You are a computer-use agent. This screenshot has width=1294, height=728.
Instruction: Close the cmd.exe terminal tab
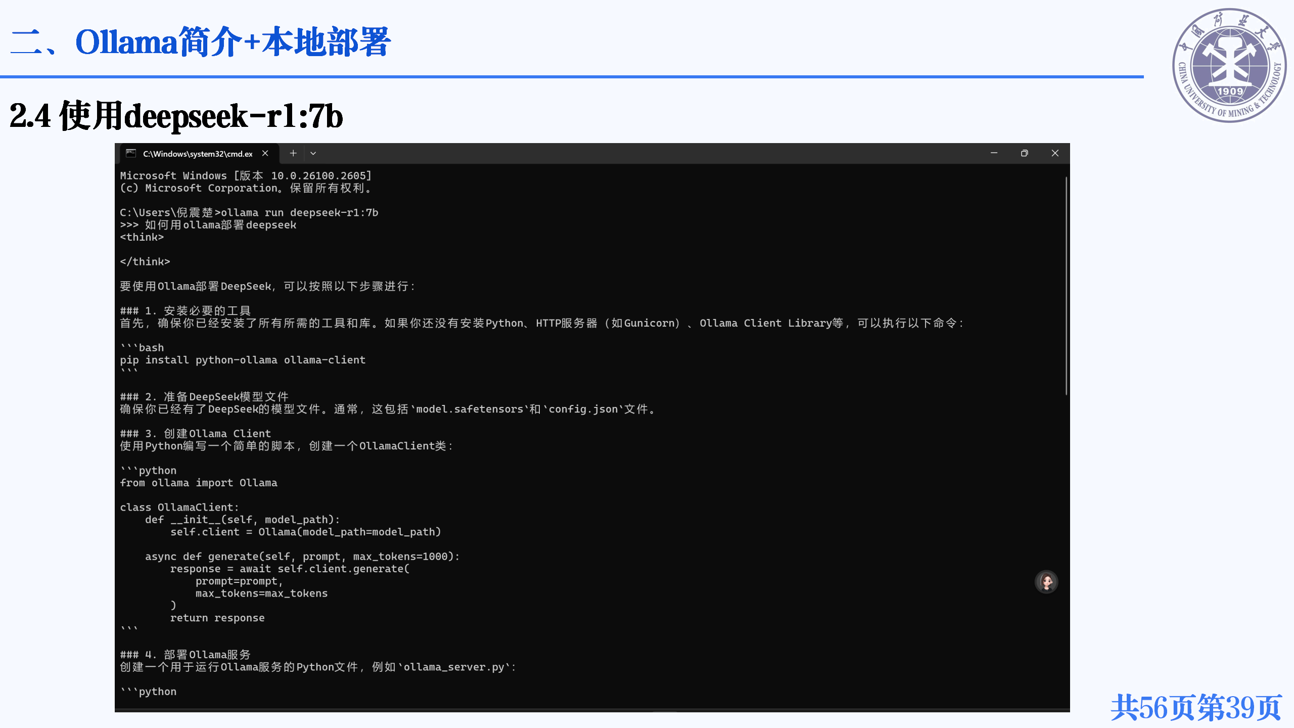265,153
